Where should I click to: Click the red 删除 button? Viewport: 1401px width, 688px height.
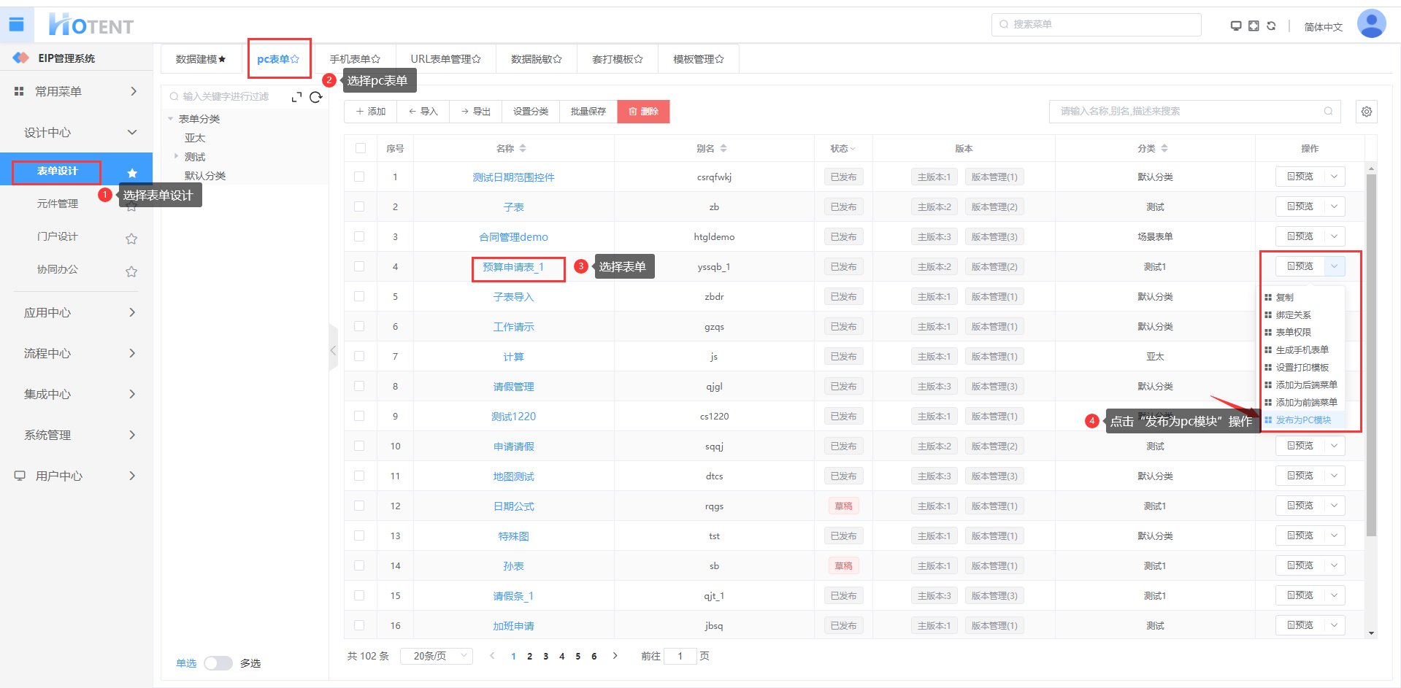pos(643,112)
